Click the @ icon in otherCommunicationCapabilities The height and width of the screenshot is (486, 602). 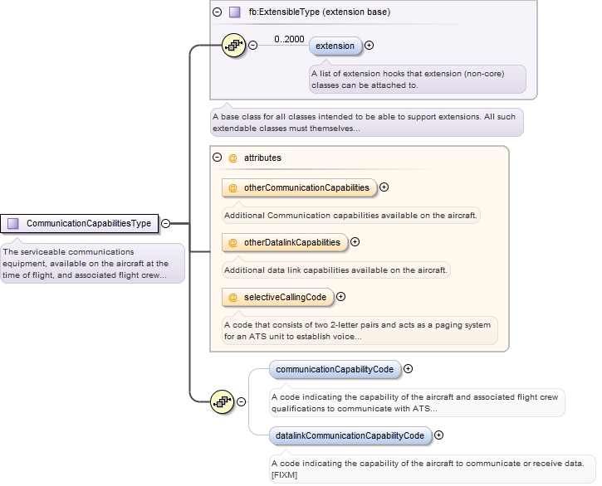(x=233, y=187)
